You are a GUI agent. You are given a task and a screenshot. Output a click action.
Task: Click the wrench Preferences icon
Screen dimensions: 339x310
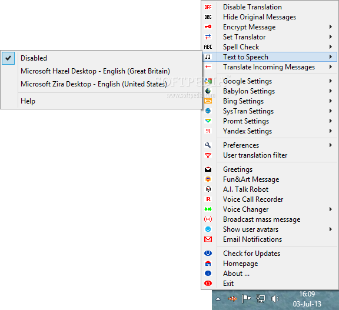pyautogui.click(x=208, y=145)
